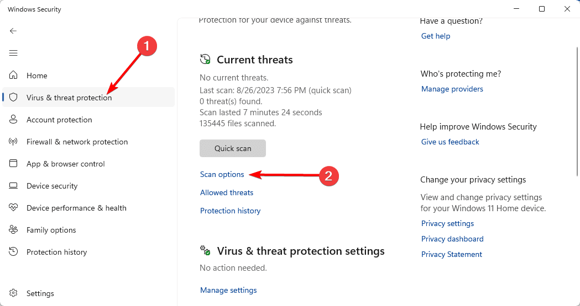Image resolution: width=580 pixels, height=306 pixels.
Task: Minimize the Windows Security window
Action: coord(516,9)
